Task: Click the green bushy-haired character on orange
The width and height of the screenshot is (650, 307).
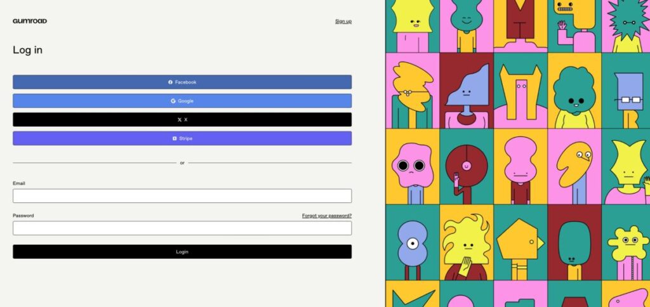Action: 574,95
